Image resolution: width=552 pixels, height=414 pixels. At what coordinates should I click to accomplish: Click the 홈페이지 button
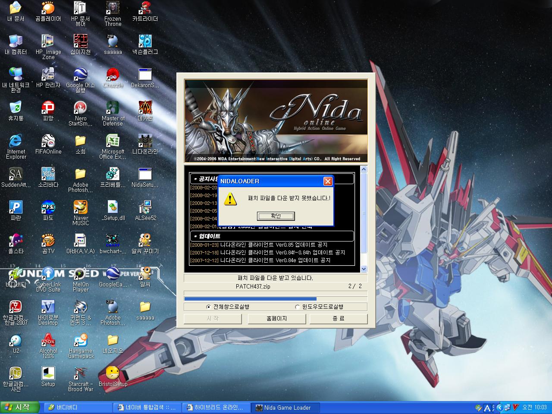(276, 319)
